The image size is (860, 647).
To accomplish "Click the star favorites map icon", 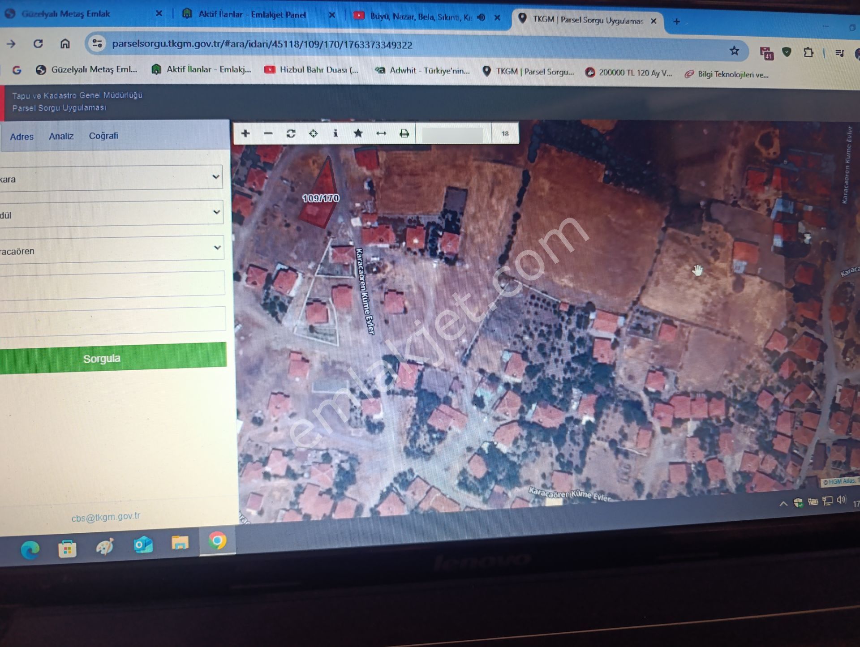I will [358, 133].
